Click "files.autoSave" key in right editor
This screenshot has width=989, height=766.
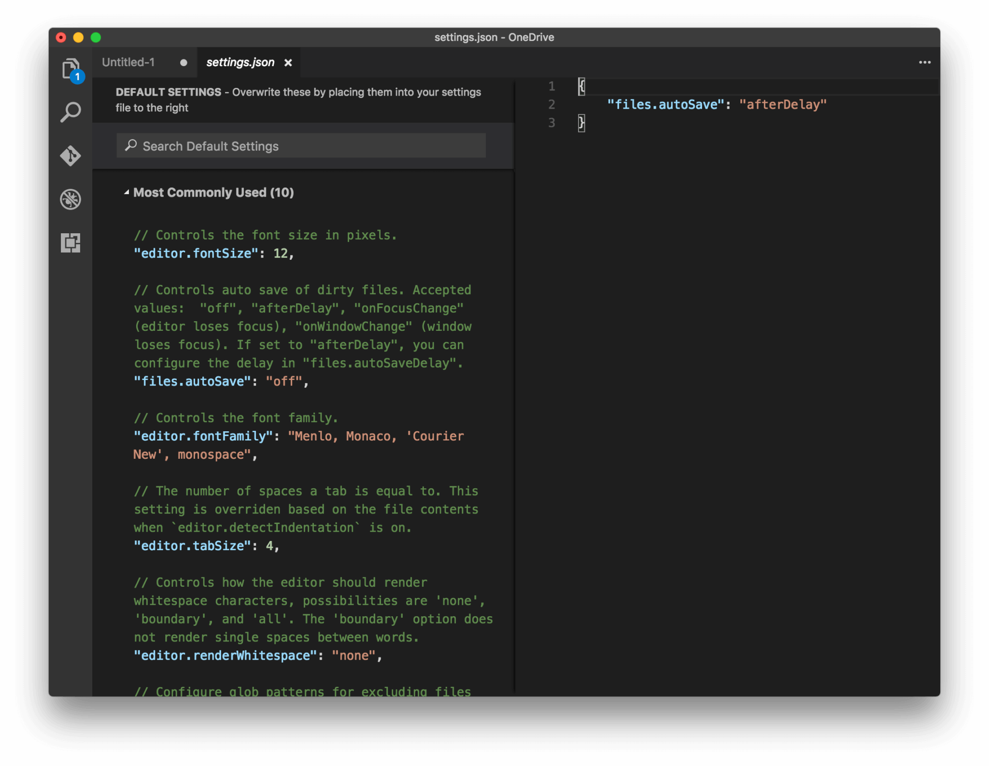[x=665, y=104]
